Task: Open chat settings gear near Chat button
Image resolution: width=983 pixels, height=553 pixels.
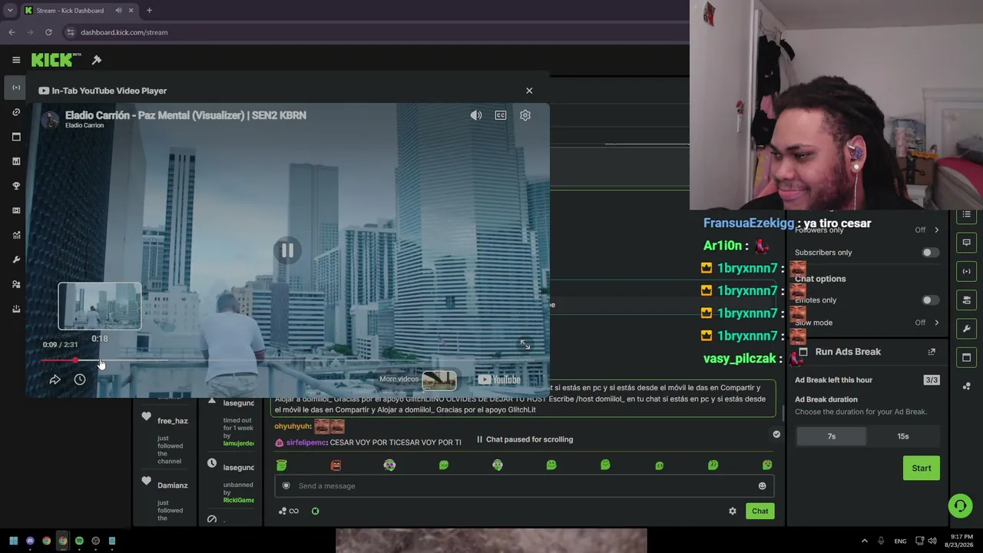Action: pyautogui.click(x=733, y=511)
